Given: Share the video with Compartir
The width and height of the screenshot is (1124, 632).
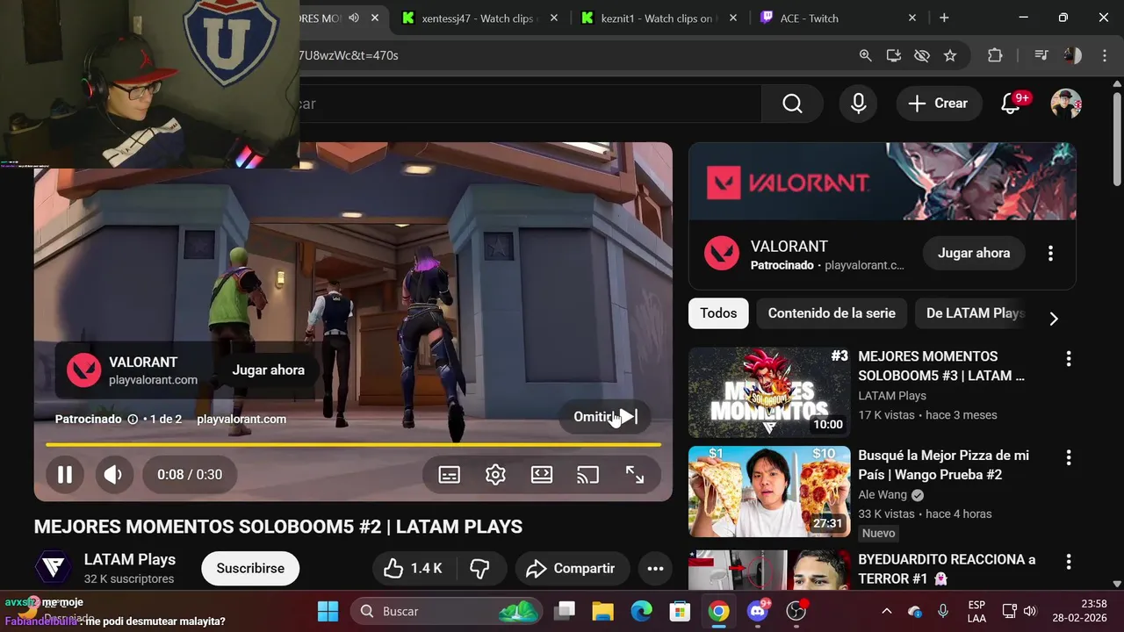Looking at the screenshot, I should 572,569.
